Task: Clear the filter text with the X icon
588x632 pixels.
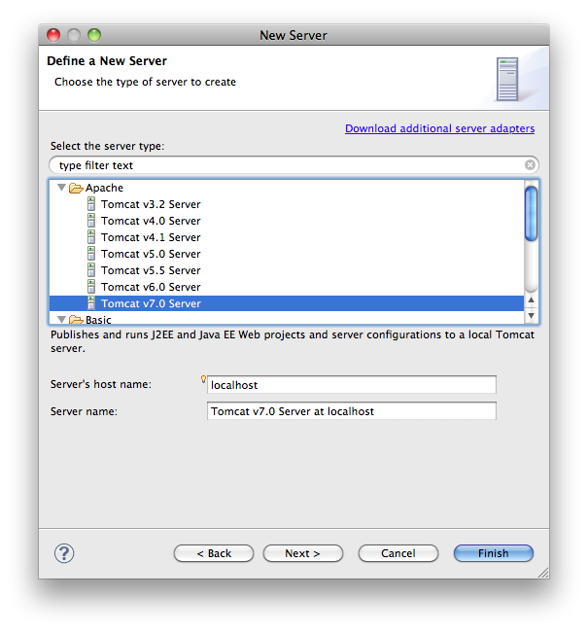Action: click(530, 165)
